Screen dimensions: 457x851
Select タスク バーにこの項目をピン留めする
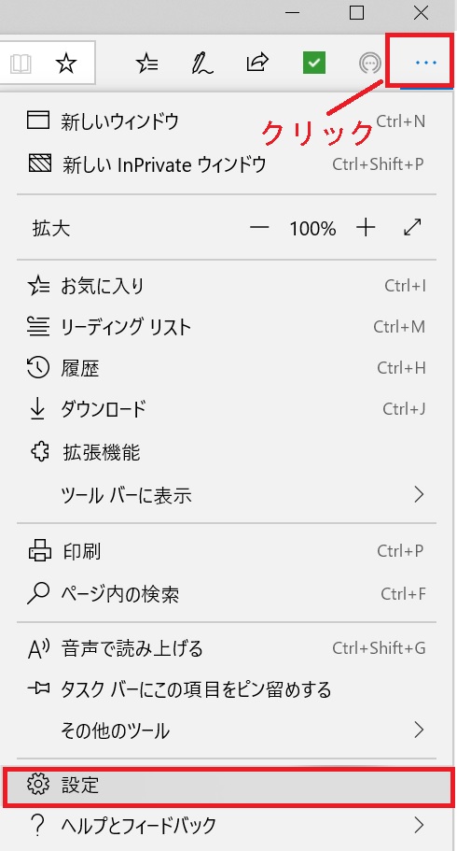(x=227, y=689)
